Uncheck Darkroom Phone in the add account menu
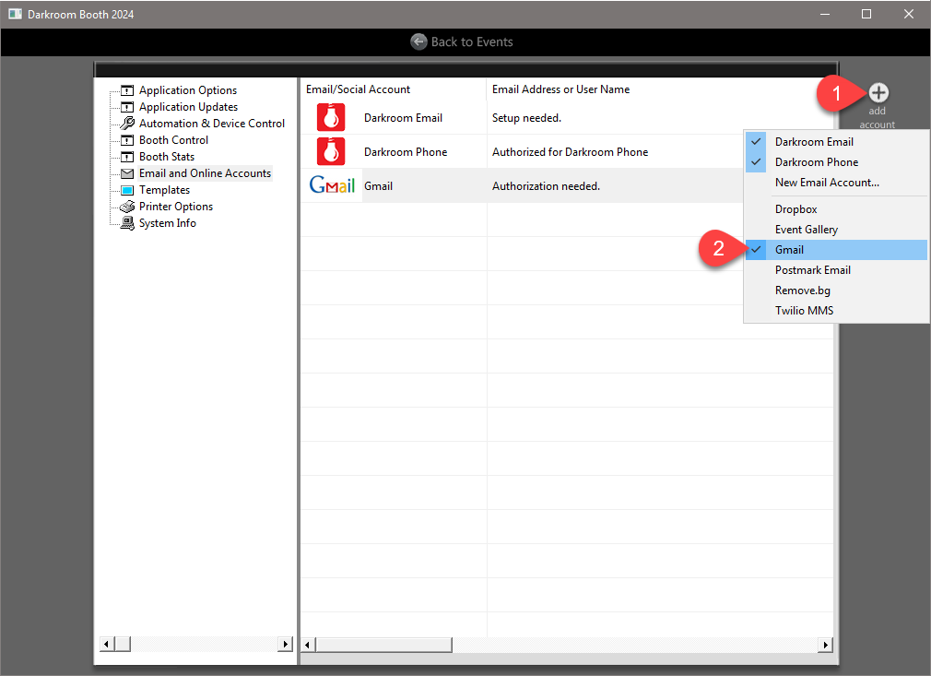Image resolution: width=931 pixels, height=676 pixels. tap(836, 162)
